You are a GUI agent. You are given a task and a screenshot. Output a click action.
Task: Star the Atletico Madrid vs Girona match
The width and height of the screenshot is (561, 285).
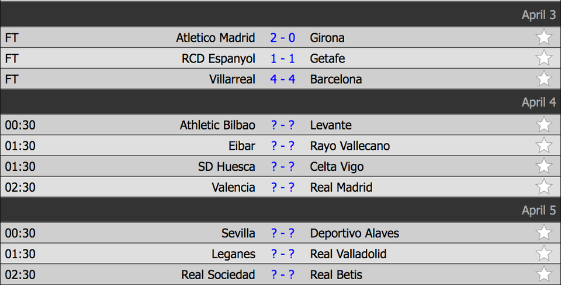pos(544,37)
